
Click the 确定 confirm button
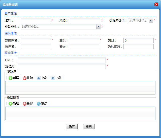click(72, 127)
